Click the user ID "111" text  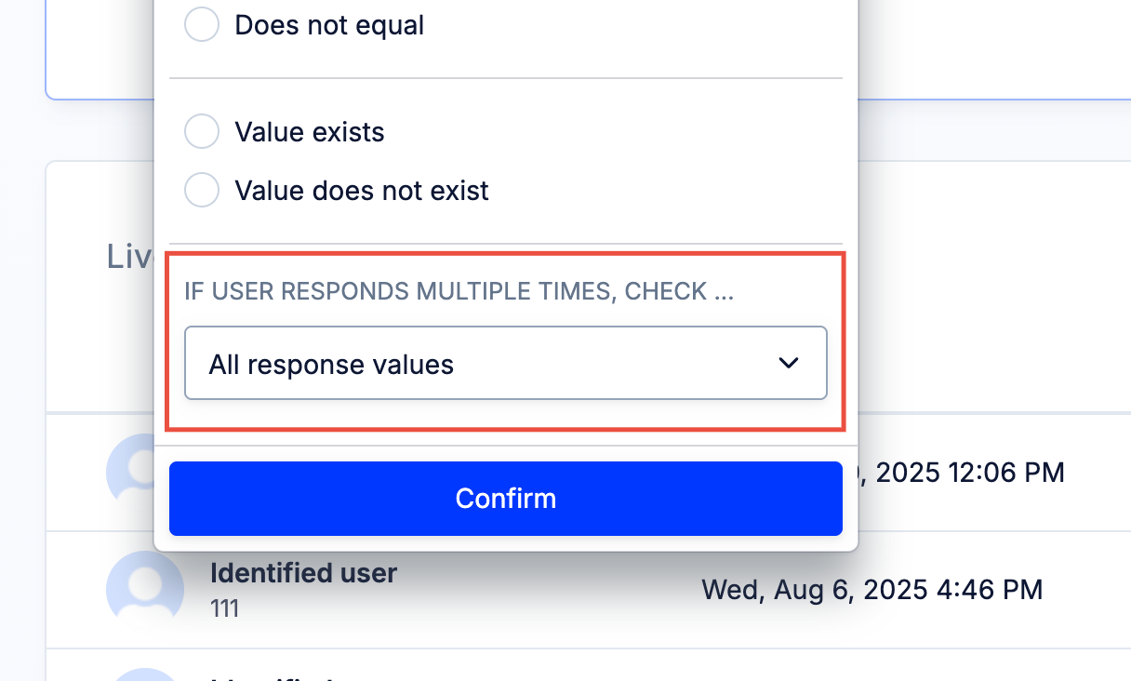(225, 609)
